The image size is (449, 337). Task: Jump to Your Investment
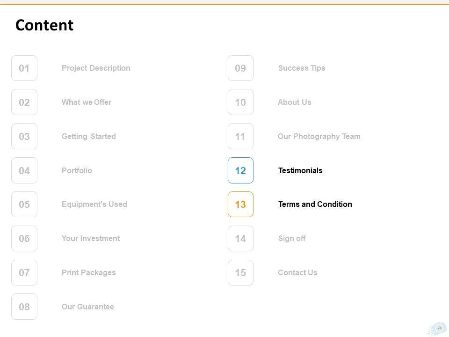pyautogui.click(x=91, y=238)
